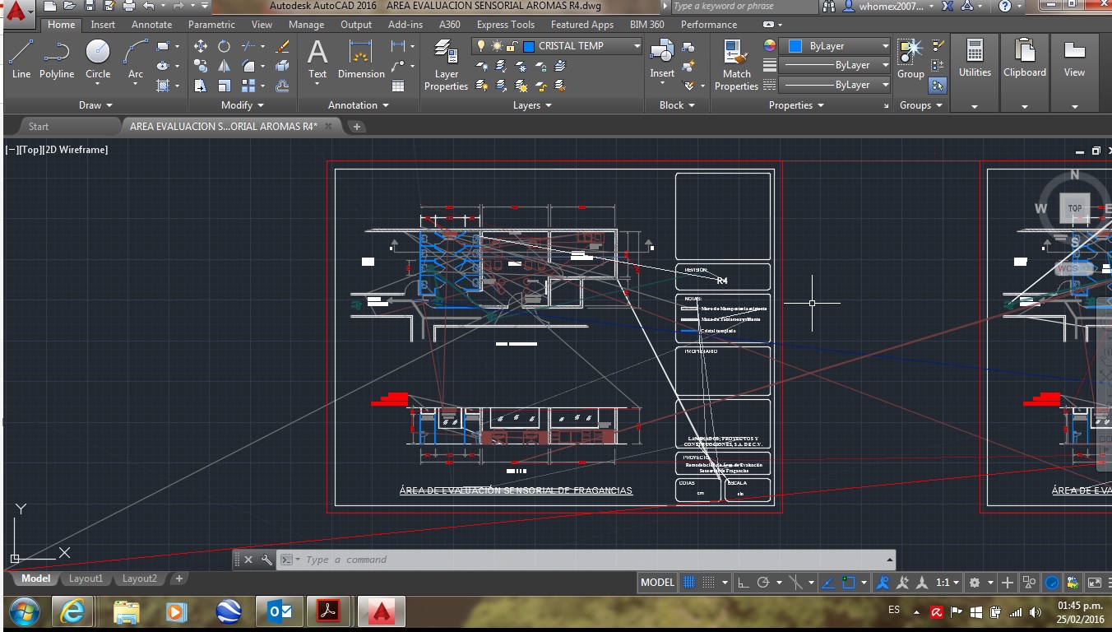This screenshot has width=1112, height=632.
Task: Expand the Modify panel
Action: click(243, 105)
